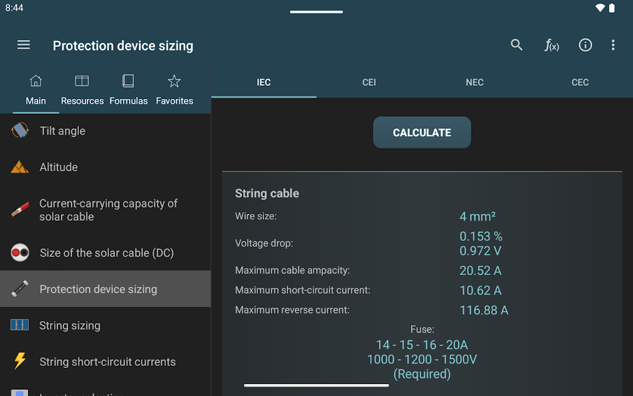Select the Main home tab
Screen dimensions: 633x396
(x=35, y=90)
